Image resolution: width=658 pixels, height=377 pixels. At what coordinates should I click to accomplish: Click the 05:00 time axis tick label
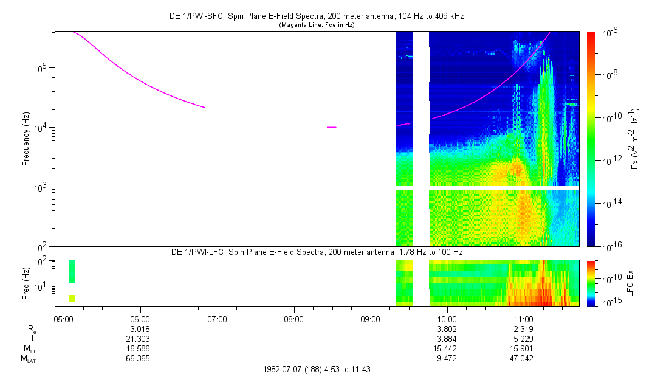coord(63,318)
